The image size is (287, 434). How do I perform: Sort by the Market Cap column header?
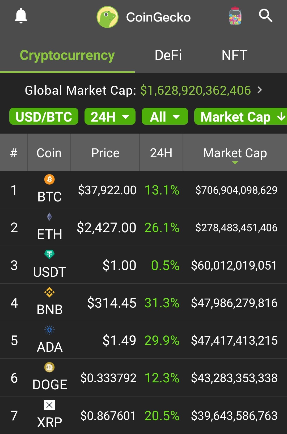235,152
